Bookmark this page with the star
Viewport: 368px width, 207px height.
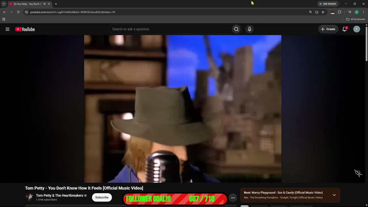coord(323,12)
